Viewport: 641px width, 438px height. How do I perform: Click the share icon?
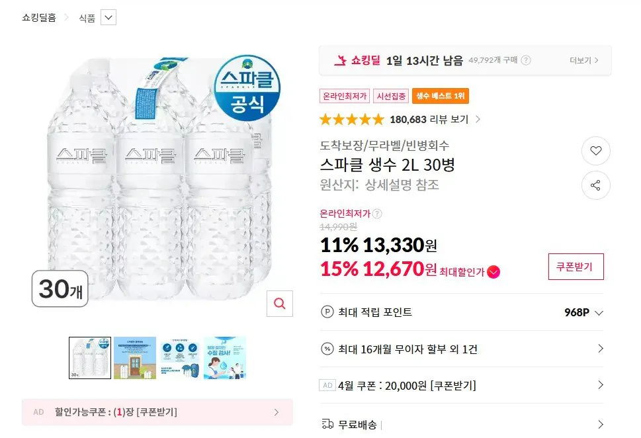coord(595,185)
